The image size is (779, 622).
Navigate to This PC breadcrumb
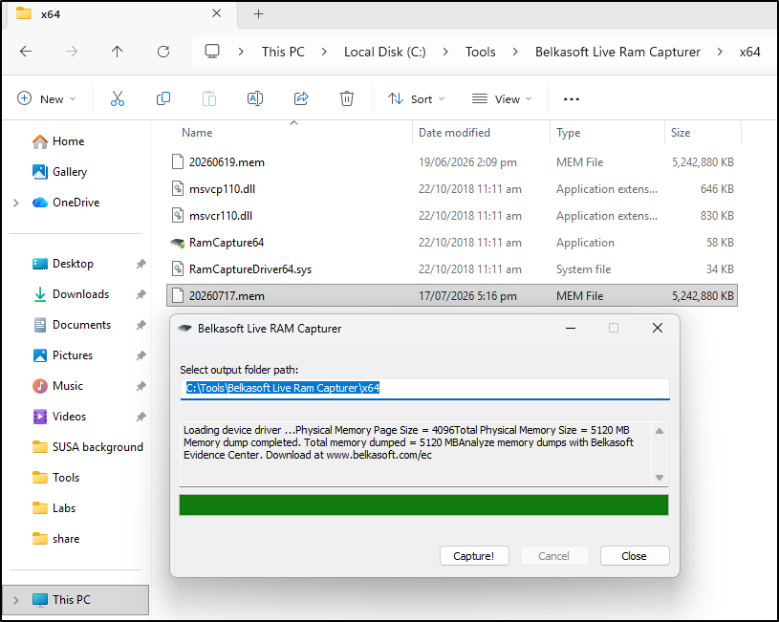pyautogui.click(x=283, y=52)
